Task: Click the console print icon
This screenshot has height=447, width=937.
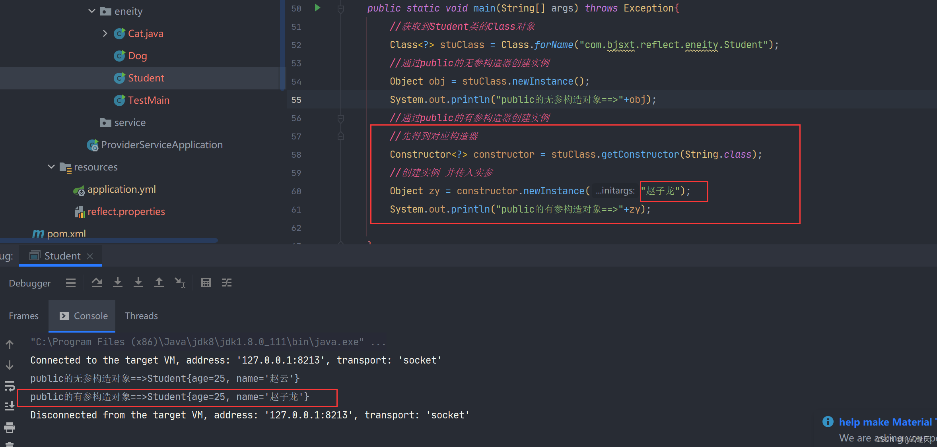Action: [10, 428]
